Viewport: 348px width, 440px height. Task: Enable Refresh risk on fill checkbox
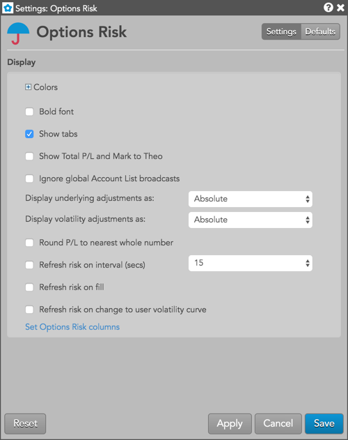pos(29,287)
